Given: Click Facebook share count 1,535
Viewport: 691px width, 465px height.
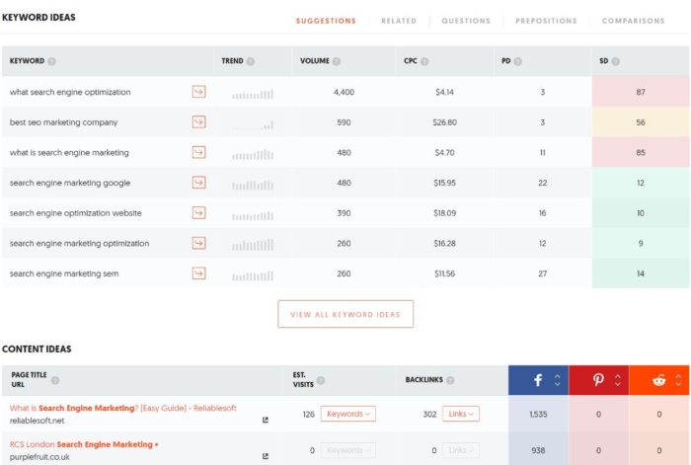Looking at the screenshot, I should [538, 415].
